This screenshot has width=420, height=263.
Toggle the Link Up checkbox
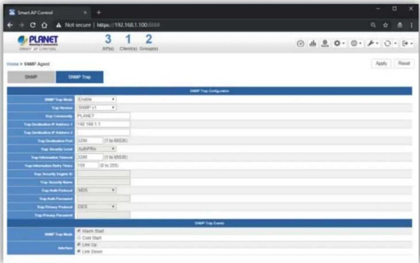(79, 245)
